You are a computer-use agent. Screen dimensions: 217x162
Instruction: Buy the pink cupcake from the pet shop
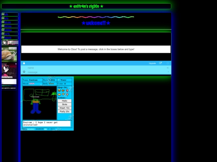pyautogui.click(x=67, y=94)
